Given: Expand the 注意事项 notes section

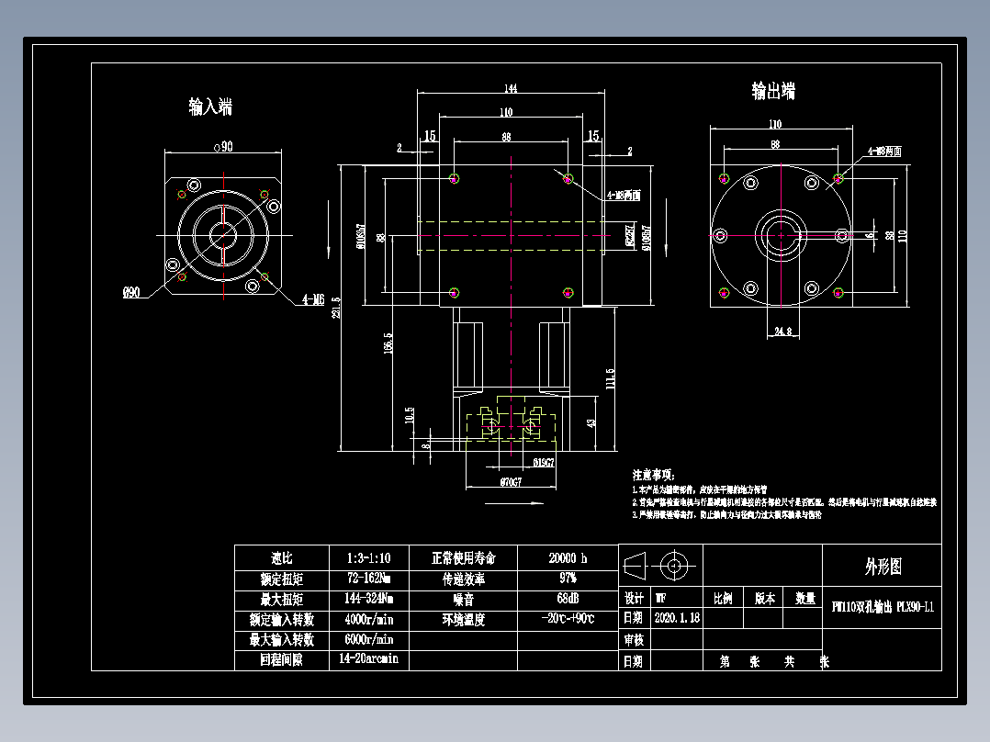Looking at the screenshot, I should tap(655, 474).
